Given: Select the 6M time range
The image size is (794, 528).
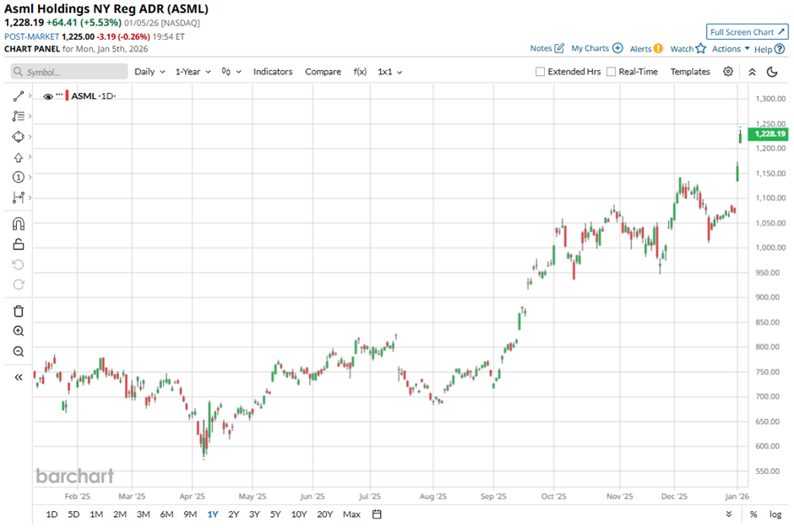Looking at the screenshot, I should (166, 514).
